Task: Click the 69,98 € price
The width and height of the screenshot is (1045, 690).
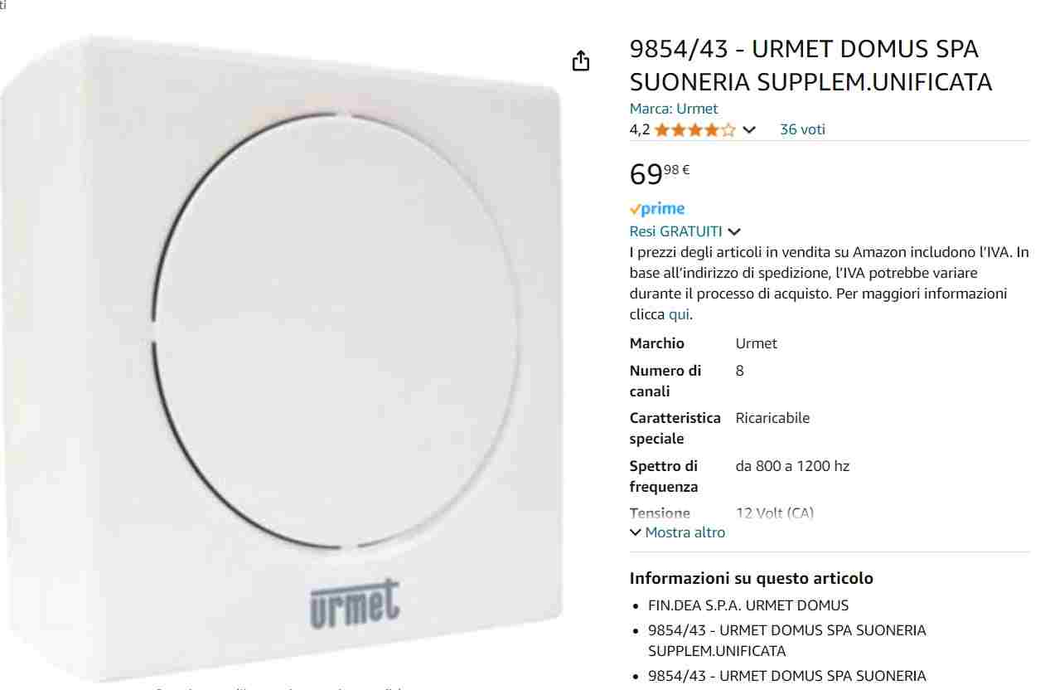Action: point(660,173)
